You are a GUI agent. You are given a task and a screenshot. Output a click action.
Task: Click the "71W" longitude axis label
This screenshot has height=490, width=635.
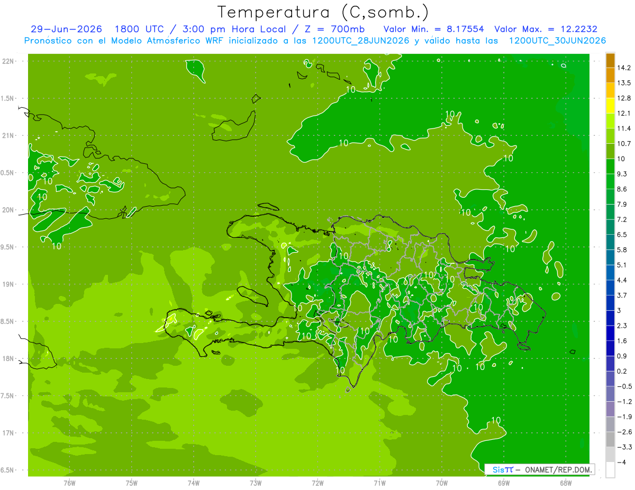tap(379, 483)
